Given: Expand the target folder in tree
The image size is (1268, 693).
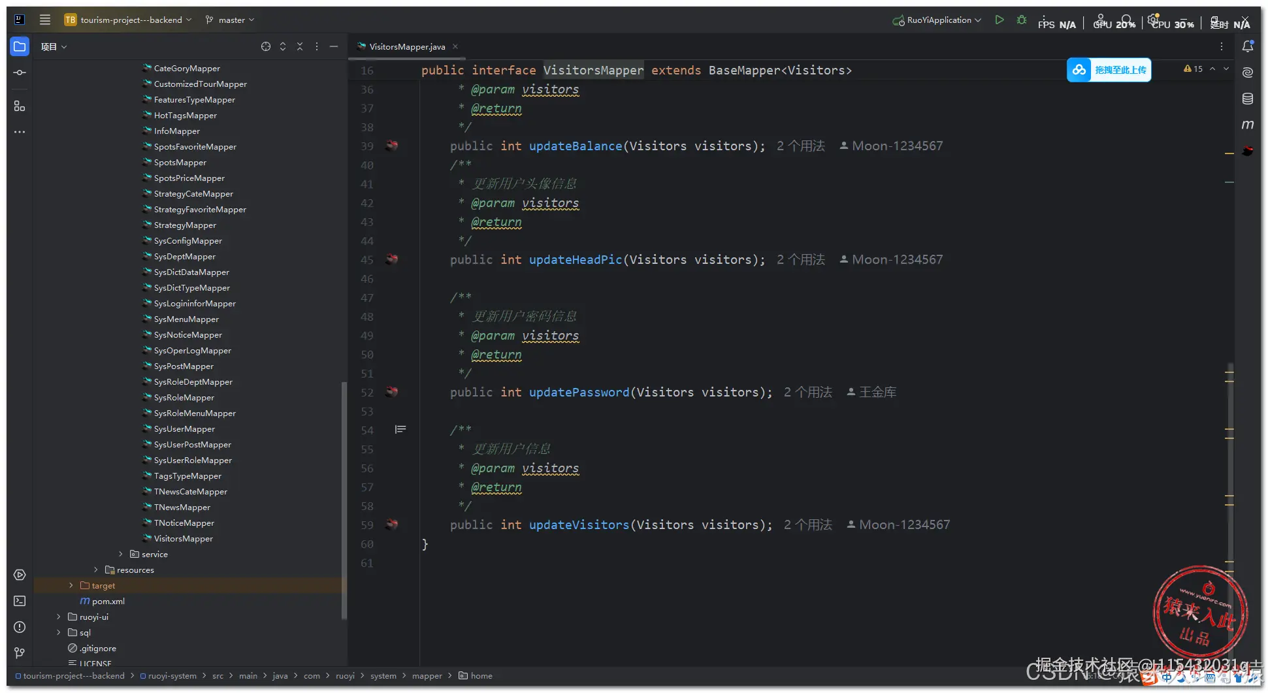Looking at the screenshot, I should click(x=71, y=585).
